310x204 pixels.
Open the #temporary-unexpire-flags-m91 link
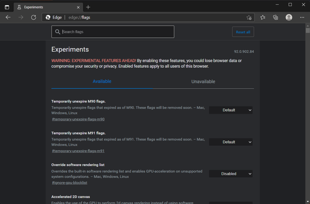pyautogui.click(x=78, y=151)
